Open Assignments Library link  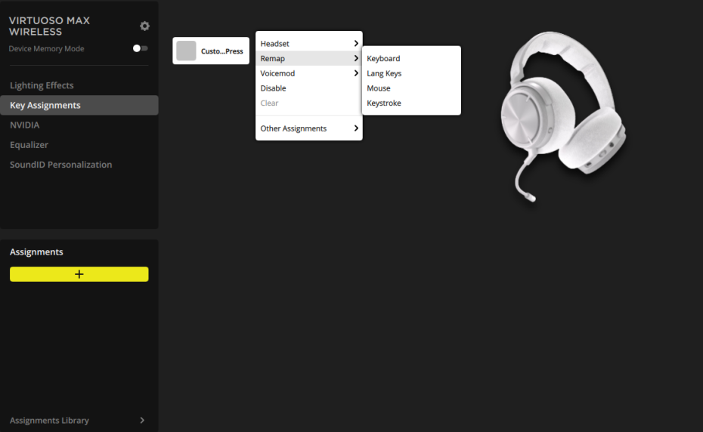(x=49, y=421)
